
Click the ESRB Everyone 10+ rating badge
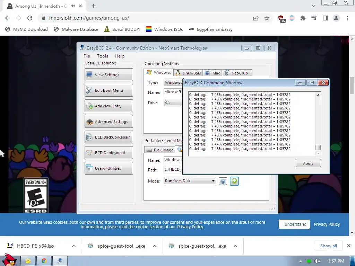click(x=36, y=195)
